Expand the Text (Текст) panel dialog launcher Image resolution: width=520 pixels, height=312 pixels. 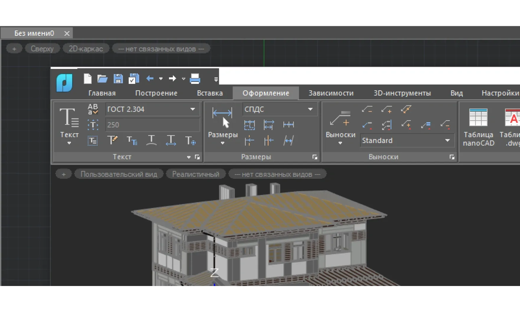pyautogui.click(x=197, y=157)
